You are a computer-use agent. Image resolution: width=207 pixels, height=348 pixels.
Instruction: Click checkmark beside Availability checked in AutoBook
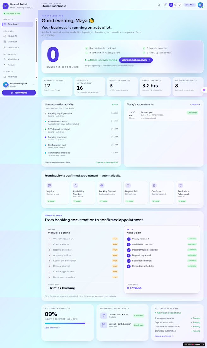(x=129, y=245)
